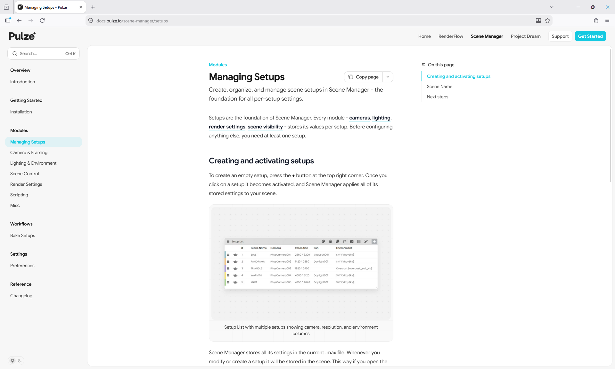Jump to Creating and activating setups section
615x369 pixels.
(459, 76)
